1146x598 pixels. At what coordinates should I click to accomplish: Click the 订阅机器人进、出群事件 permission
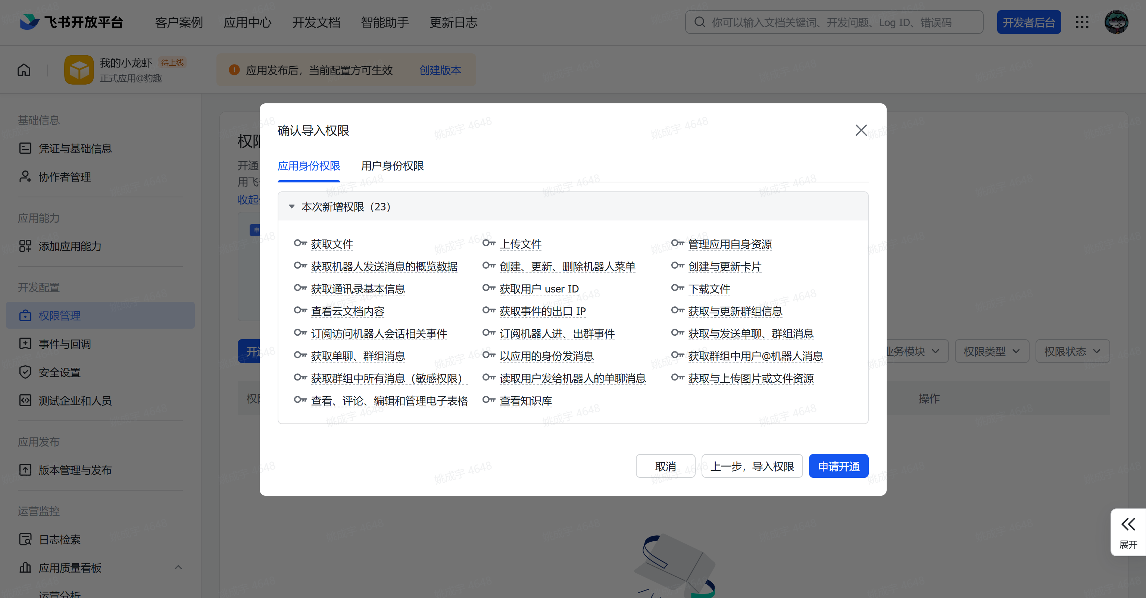pyautogui.click(x=557, y=334)
